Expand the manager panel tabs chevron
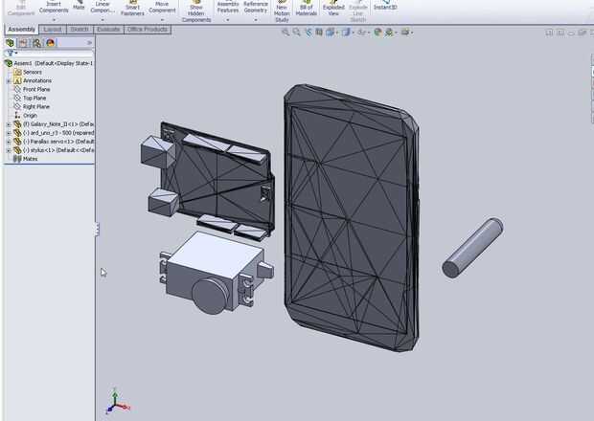Screen dimensions: 594x421 coord(89,43)
